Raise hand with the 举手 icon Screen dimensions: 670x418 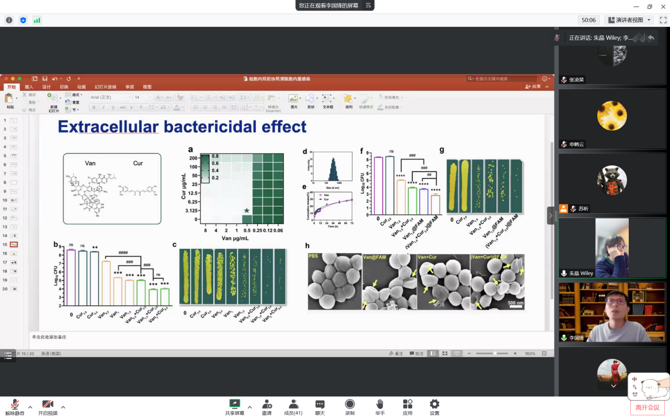[x=380, y=407]
